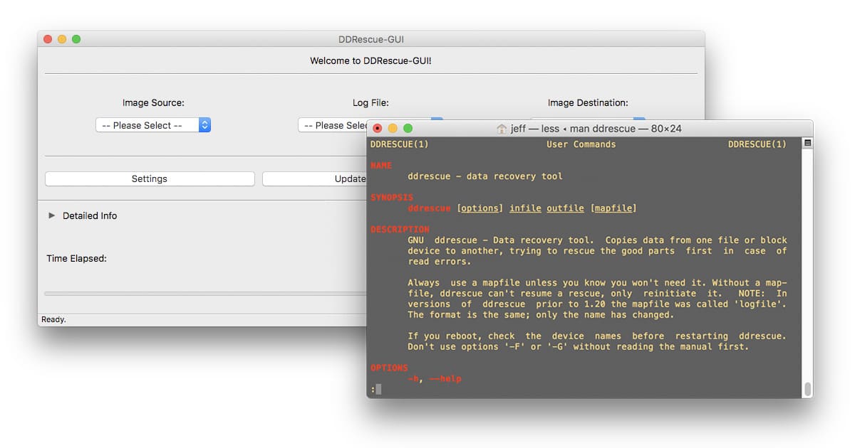
Task: Maximize the Terminal window with green button
Action: 408,129
